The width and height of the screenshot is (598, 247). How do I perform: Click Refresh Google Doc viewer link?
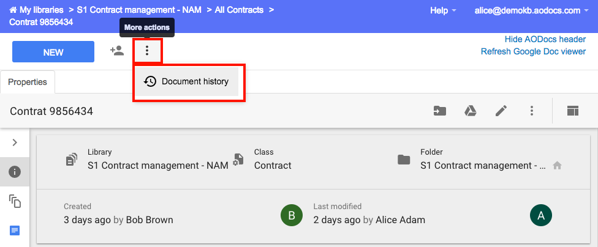tap(533, 51)
